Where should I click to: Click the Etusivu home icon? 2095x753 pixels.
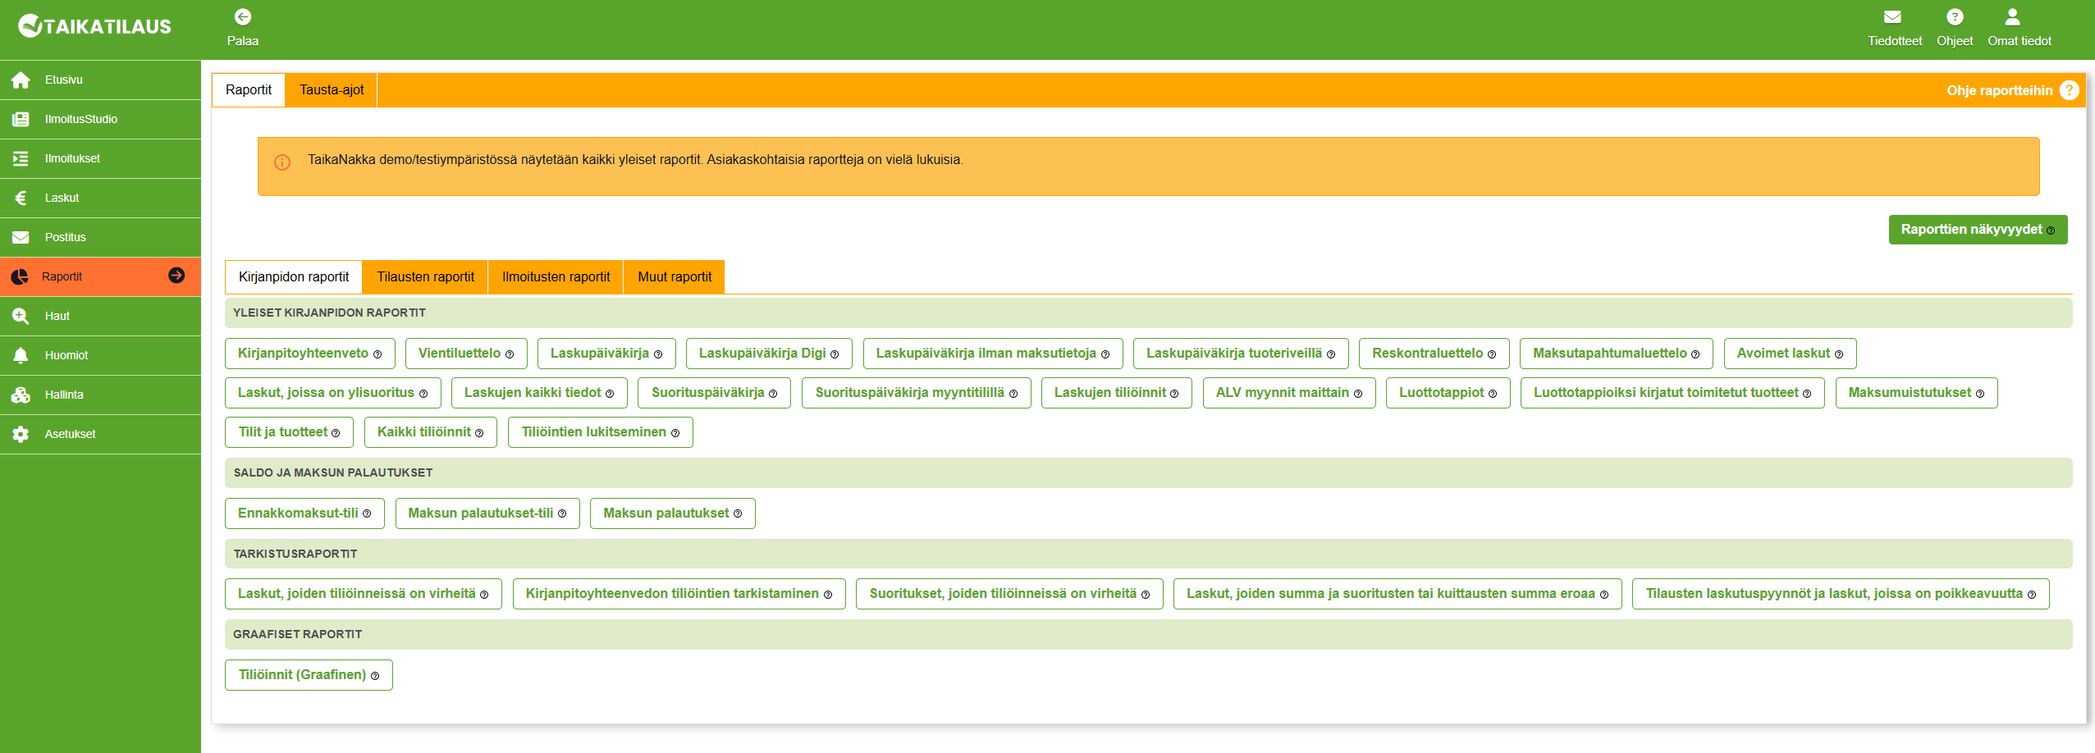point(21,80)
